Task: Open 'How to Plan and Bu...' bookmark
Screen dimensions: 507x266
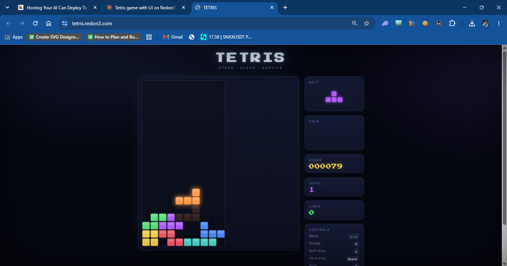Action: coord(113,37)
